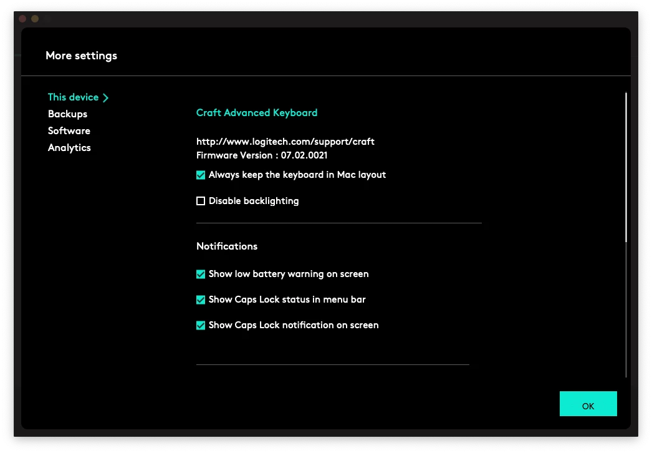
Task: Click the Notifications section heading
Action: [x=227, y=246]
